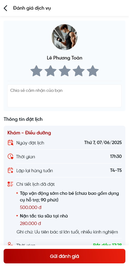The height and width of the screenshot is (267, 129).
Task: Choose the third rating star
Action: 64,71
